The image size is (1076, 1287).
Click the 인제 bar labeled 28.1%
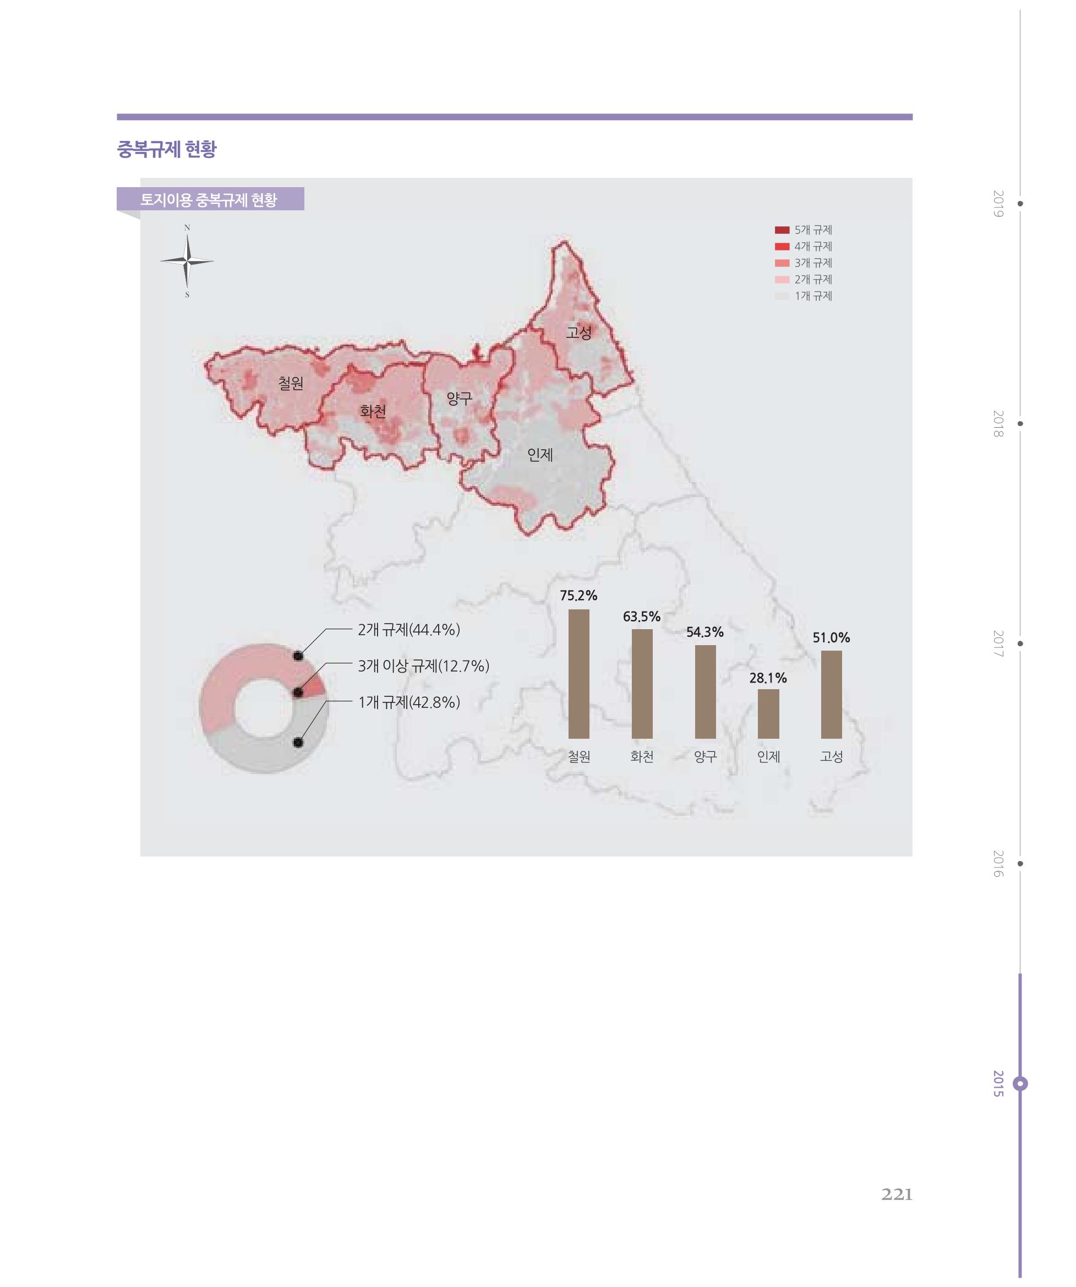pos(768,714)
